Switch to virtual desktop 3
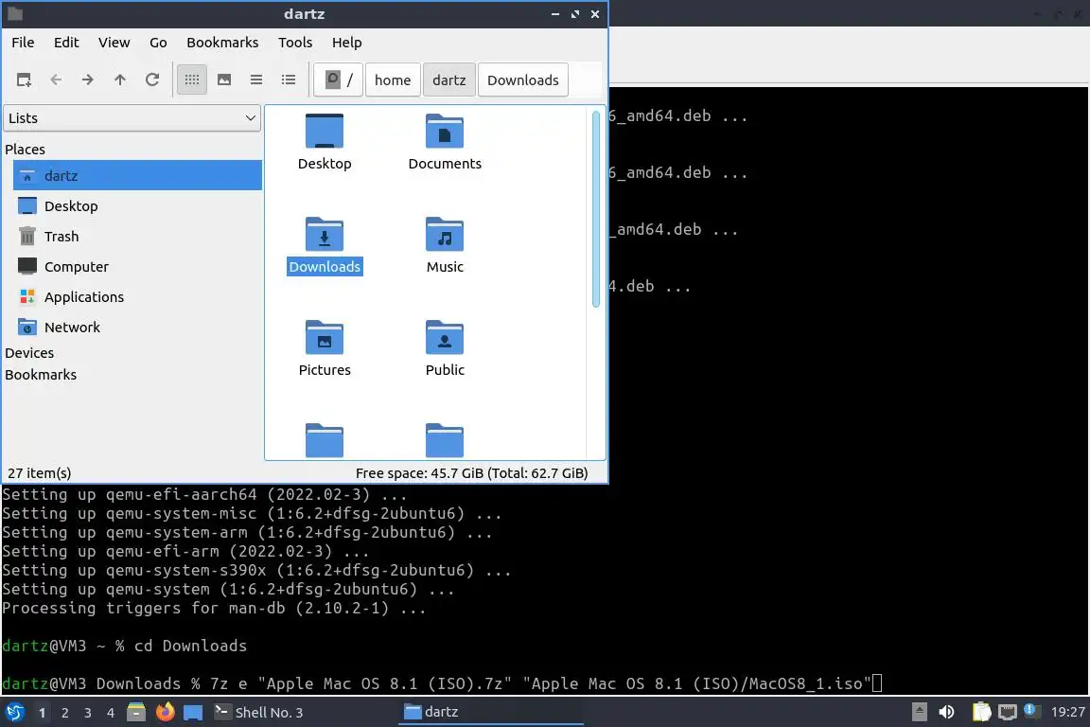This screenshot has width=1090, height=727. click(88, 713)
